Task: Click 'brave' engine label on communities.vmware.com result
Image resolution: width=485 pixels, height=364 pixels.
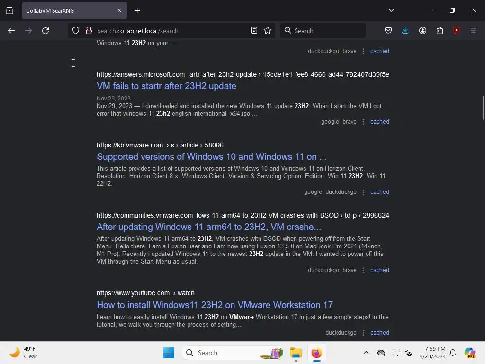Action: 350,270
